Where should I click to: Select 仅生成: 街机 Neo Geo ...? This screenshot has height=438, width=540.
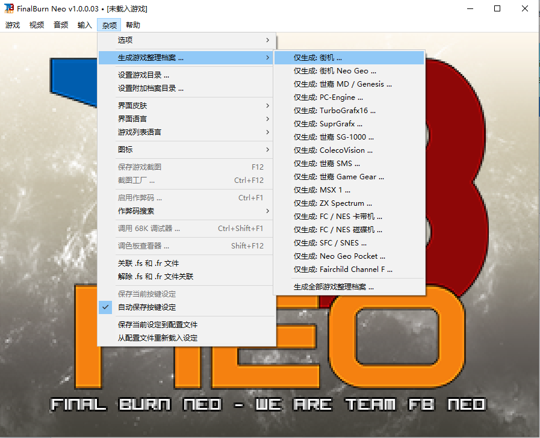[349, 71]
